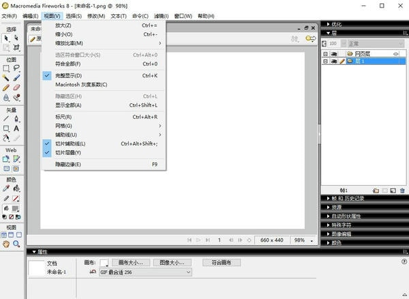Select the Pencil tool

(6, 87)
